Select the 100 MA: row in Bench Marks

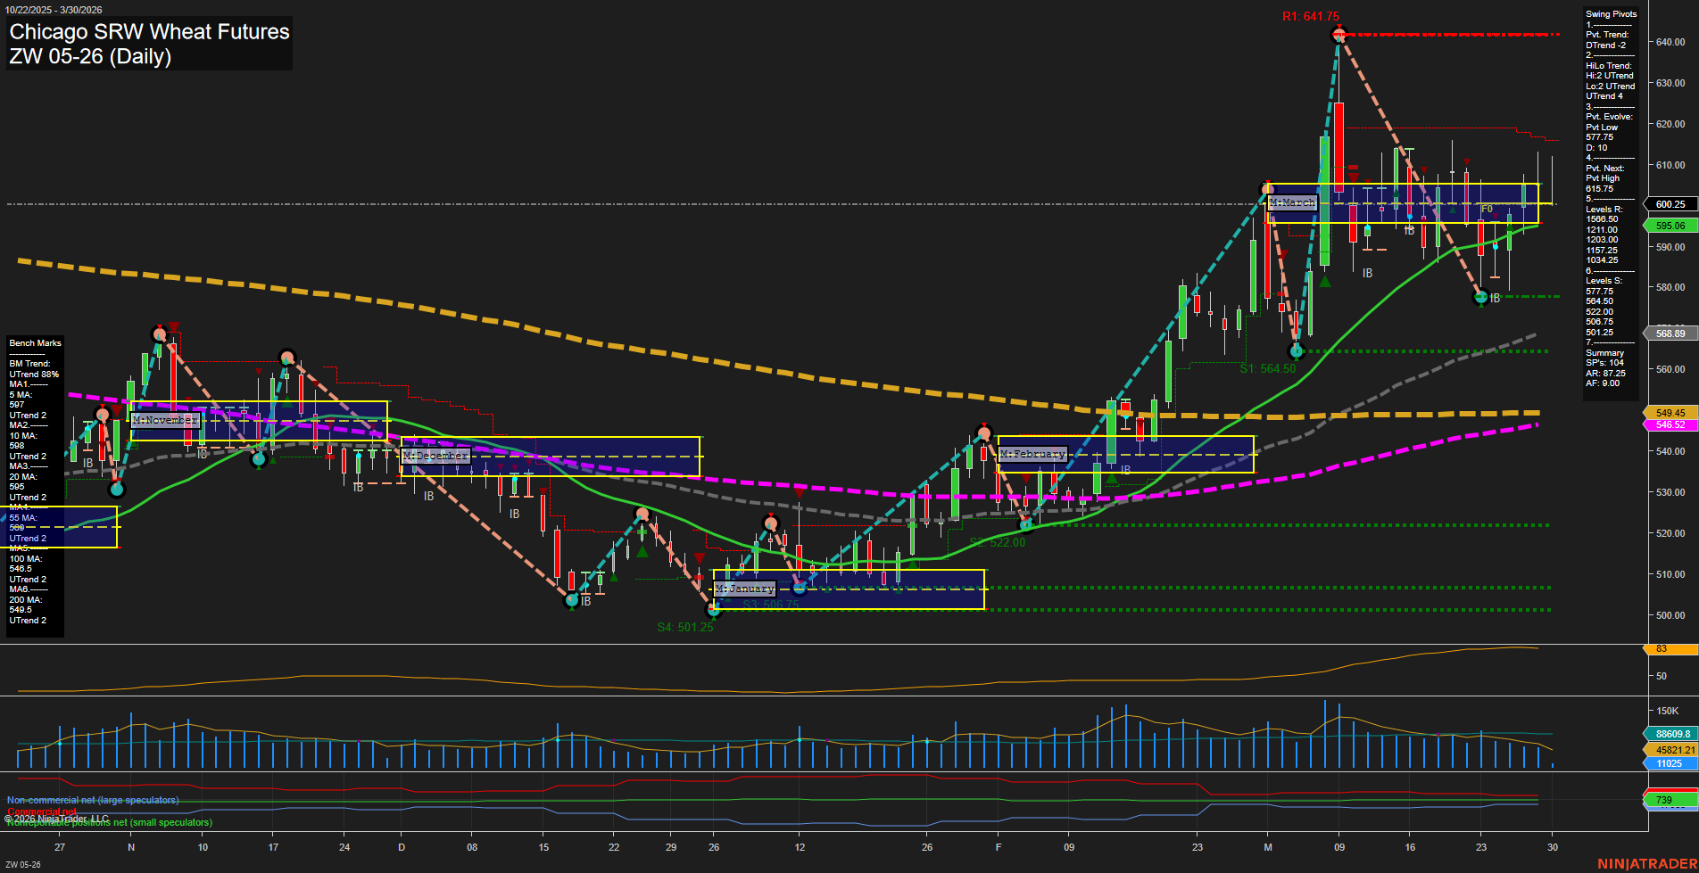pos(26,559)
